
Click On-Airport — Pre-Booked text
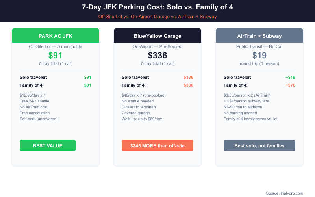click(157, 46)
